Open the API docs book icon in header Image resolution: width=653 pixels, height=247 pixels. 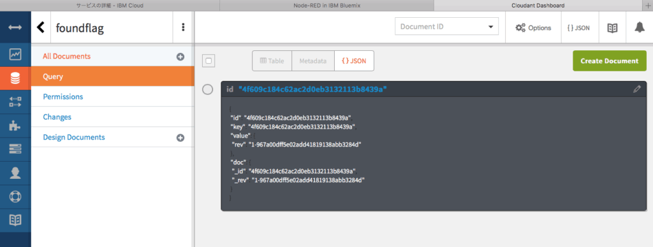612,27
